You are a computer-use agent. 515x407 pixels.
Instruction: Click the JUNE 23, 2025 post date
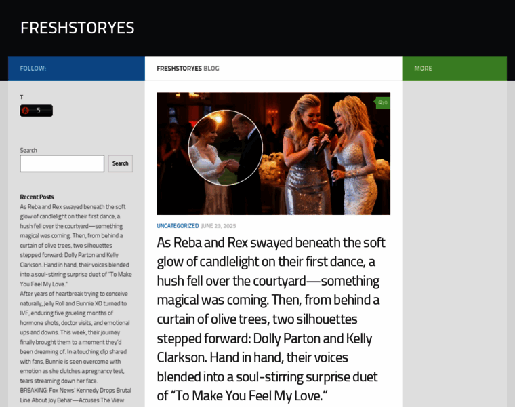click(x=218, y=225)
